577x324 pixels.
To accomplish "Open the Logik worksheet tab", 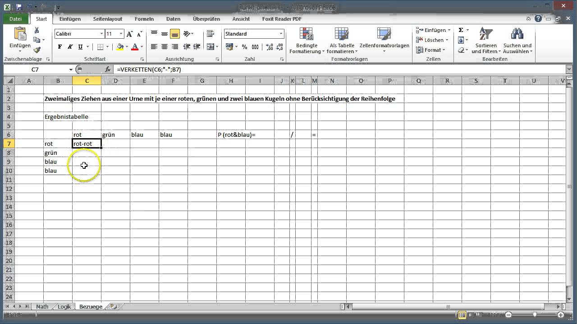I will pyautogui.click(x=64, y=306).
